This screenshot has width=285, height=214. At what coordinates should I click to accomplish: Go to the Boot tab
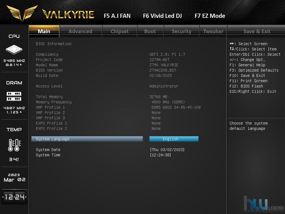tap(150, 31)
